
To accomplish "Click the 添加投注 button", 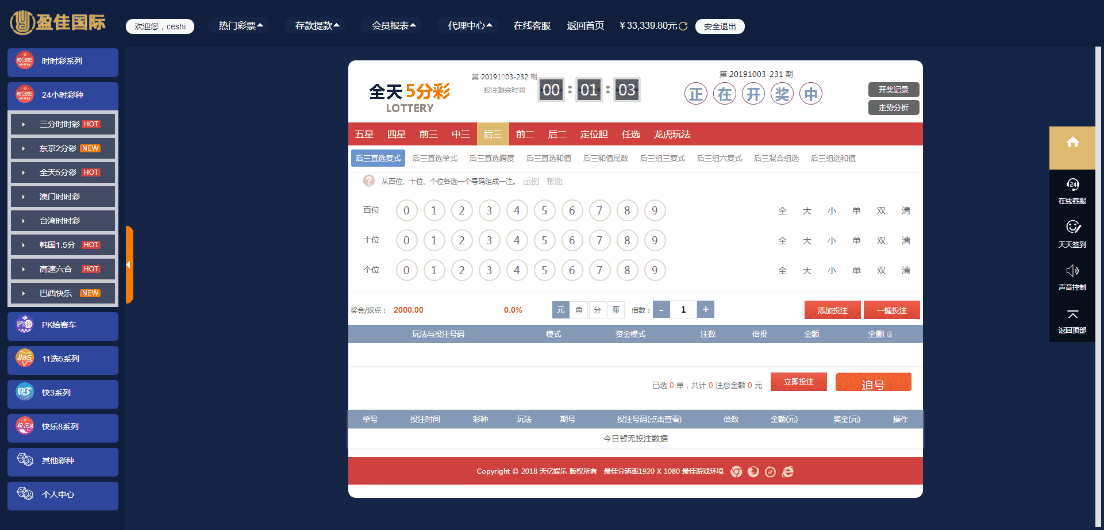I will [832, 310].
